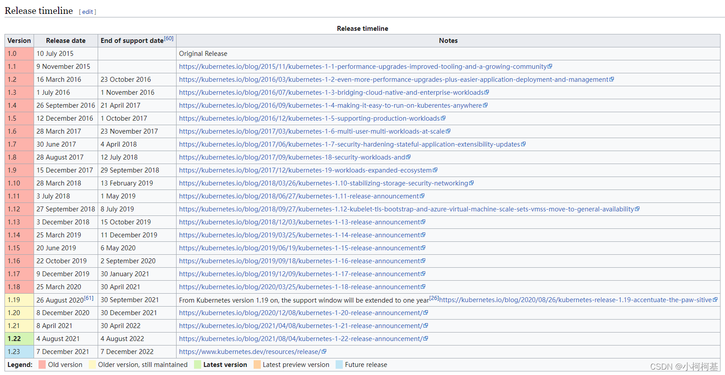Open the Kubernetes 1-21 release announcement link

click(301, 326)
